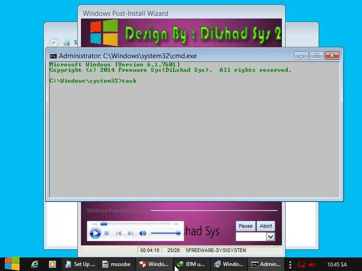The width and height of the screenshot is (362, 271).
Task: Switch to Windows Post-Install Wizard taskbar item
Action: coord(229,264)
